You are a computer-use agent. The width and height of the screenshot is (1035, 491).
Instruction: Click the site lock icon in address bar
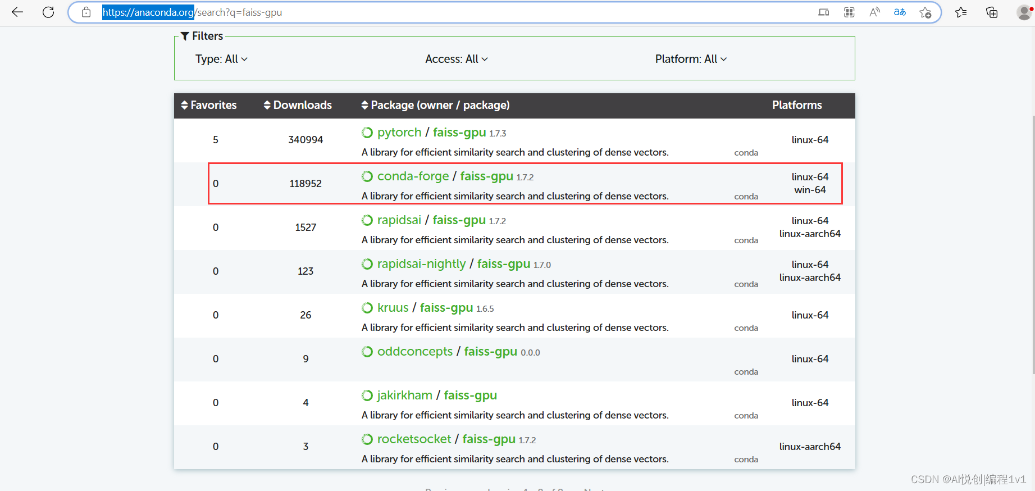(x=86, y=12)
